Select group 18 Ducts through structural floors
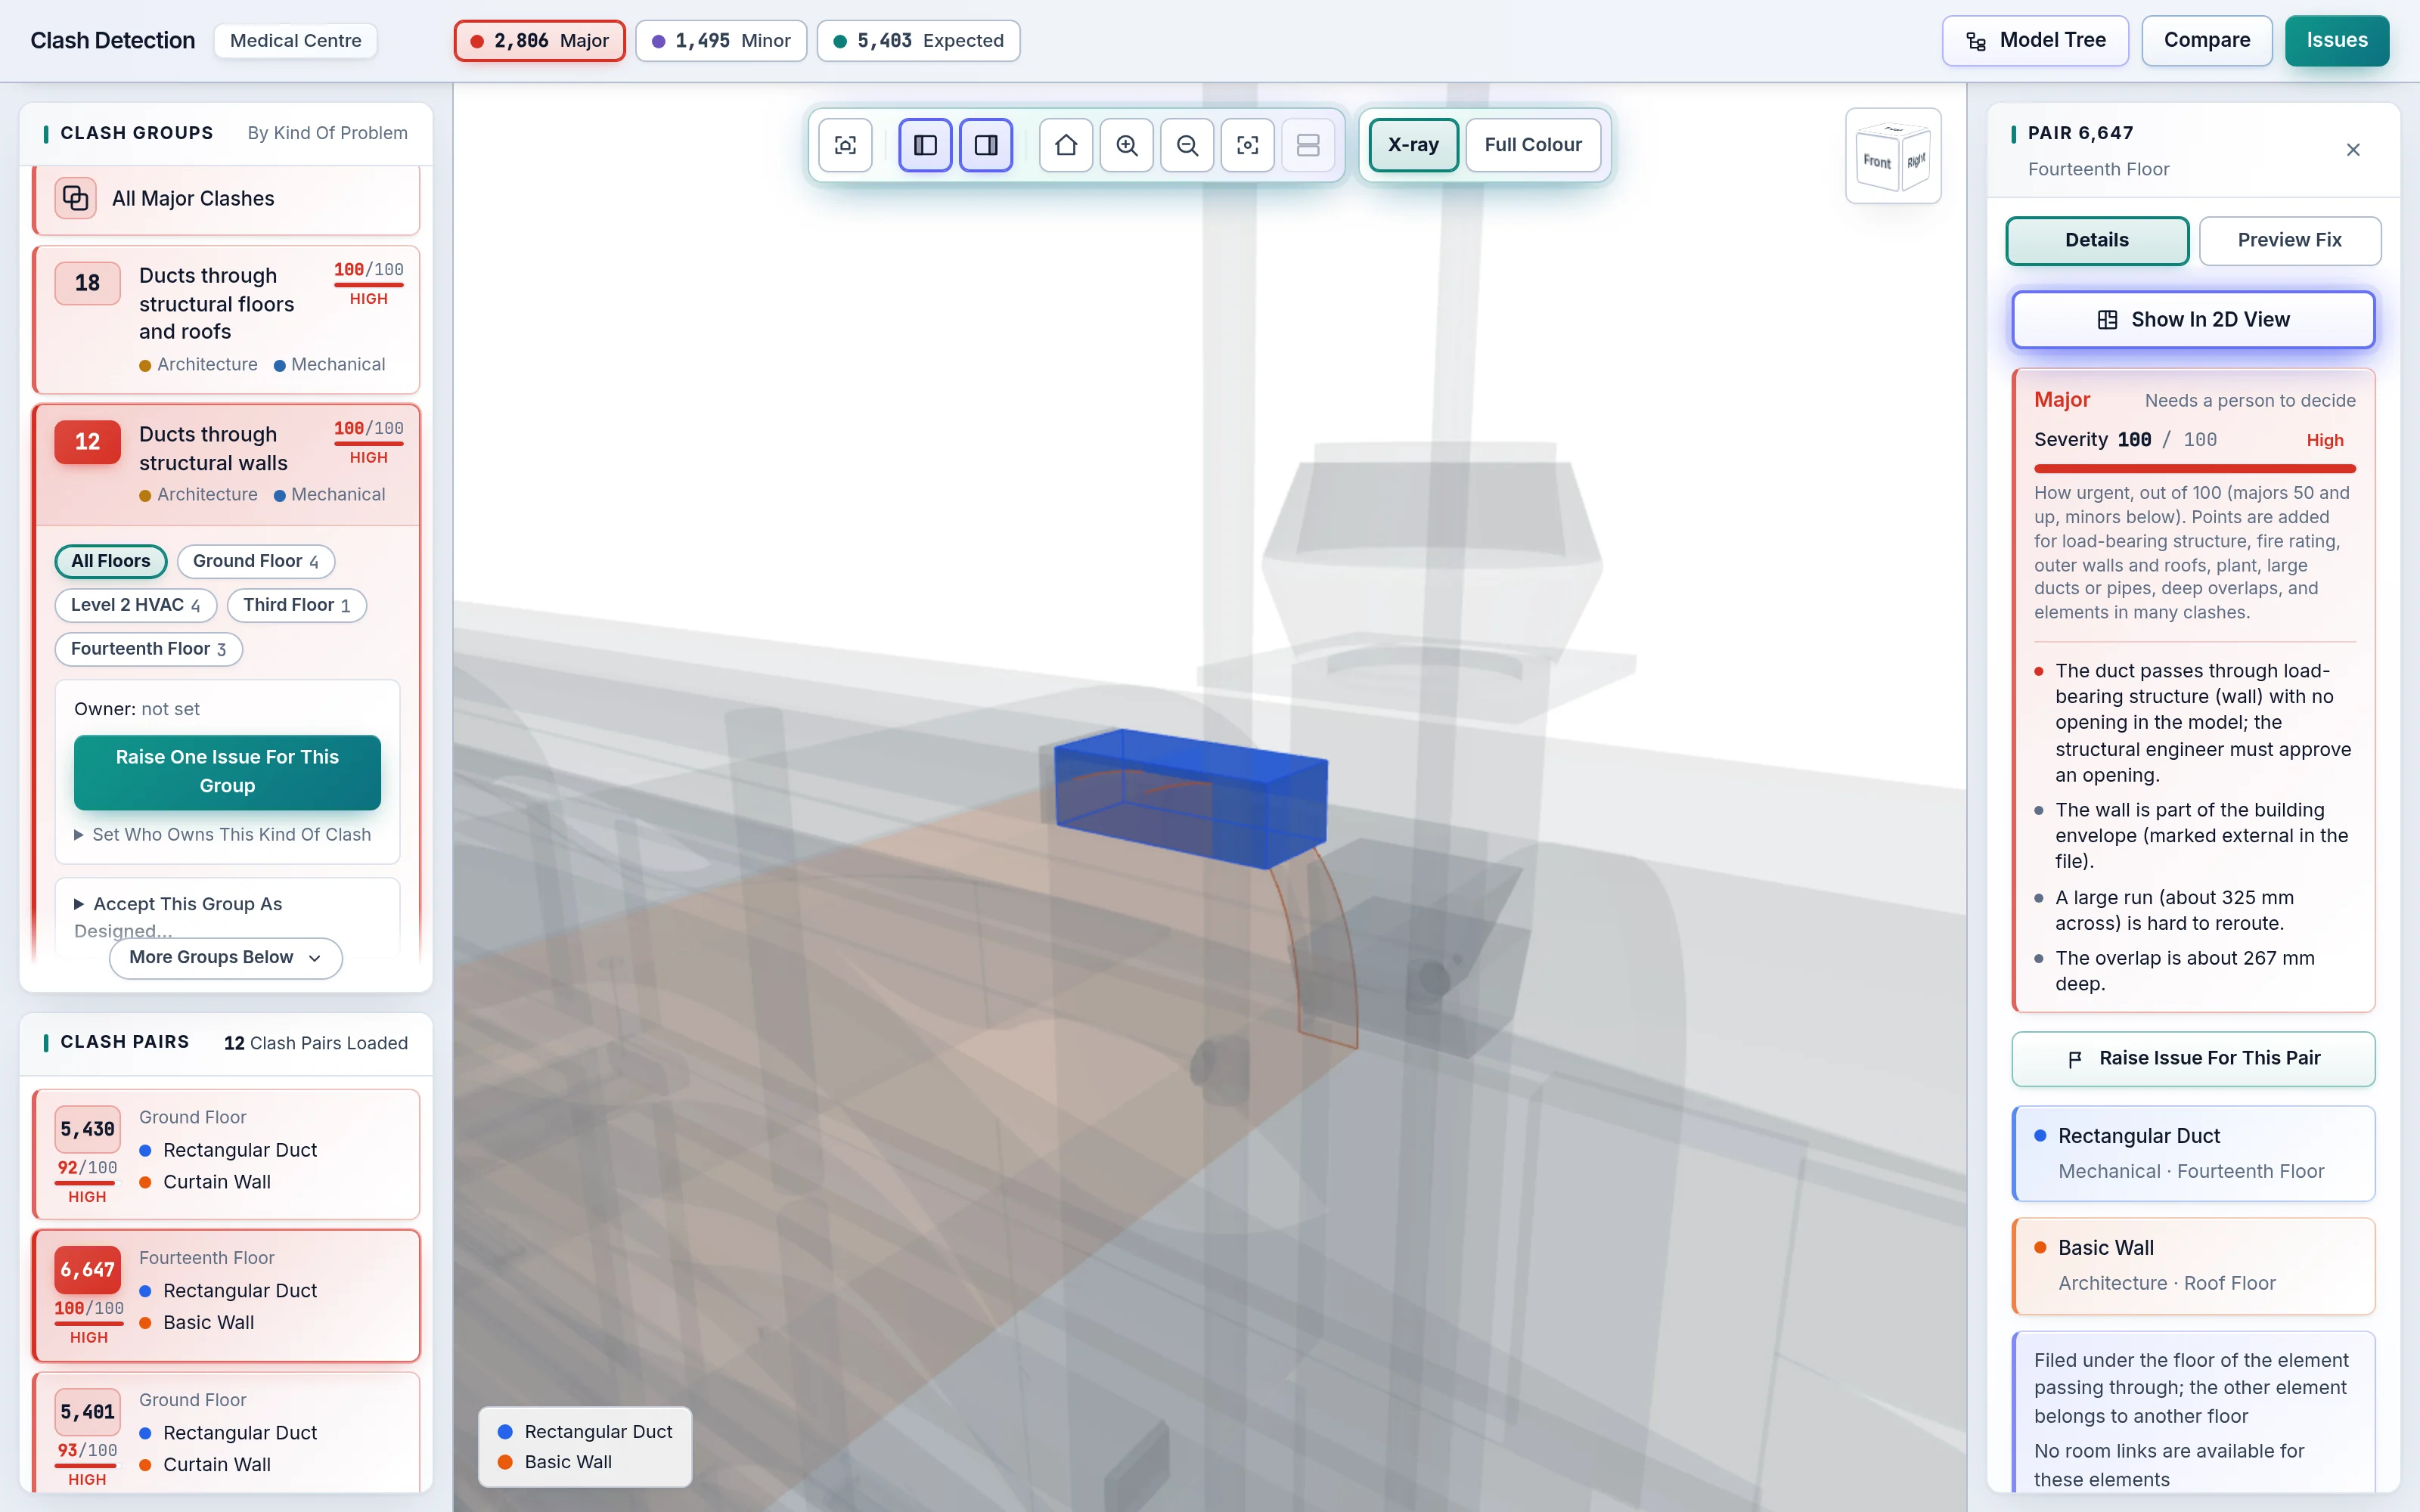The image size is (2420, 1512). click(226, 319)
